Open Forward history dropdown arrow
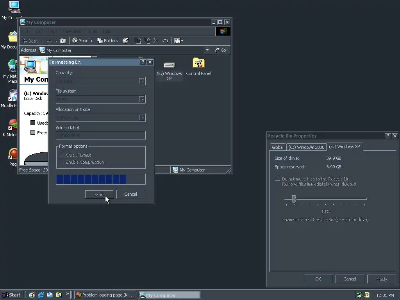The height and width of the screenshot is (300, 400). point(56,41)
